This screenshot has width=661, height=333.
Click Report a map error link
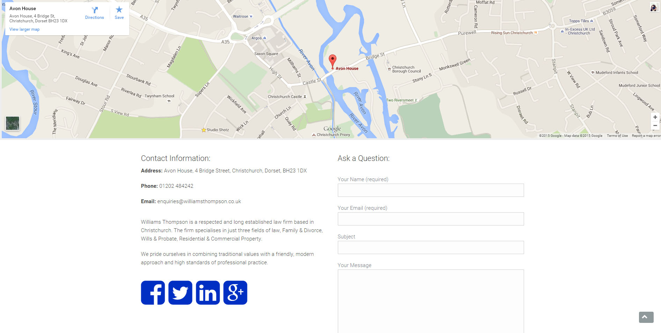click(646, 136)
